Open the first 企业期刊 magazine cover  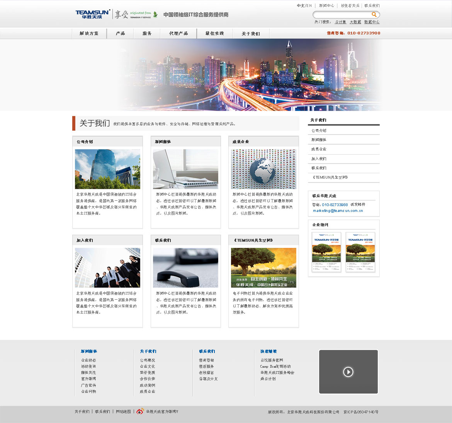coord(326,252)
